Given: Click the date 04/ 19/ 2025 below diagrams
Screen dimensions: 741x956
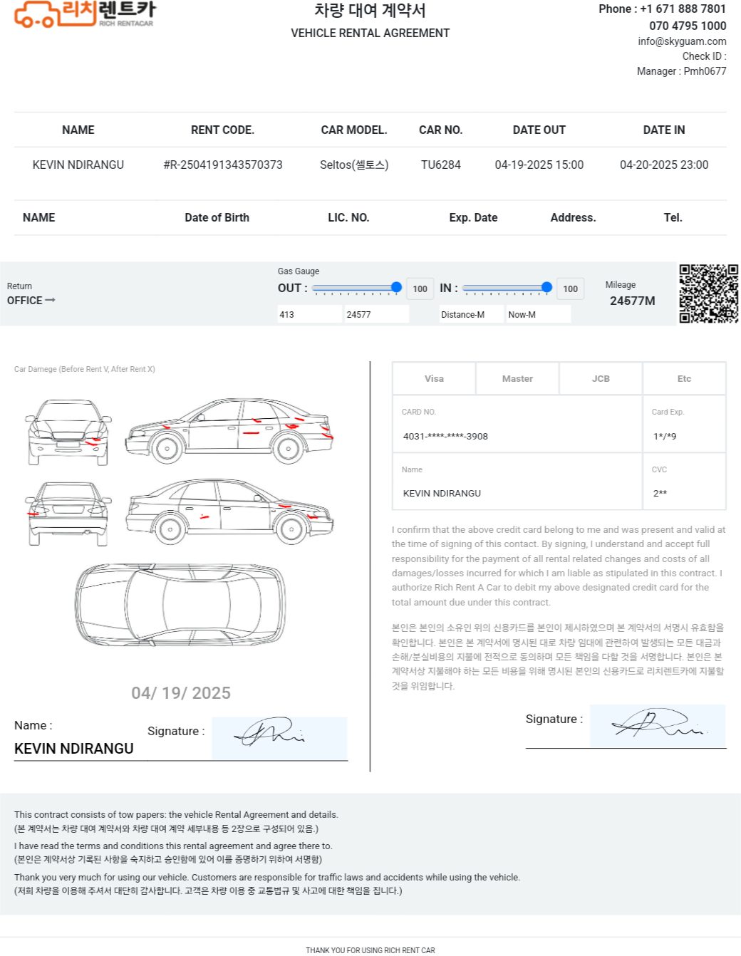Looking at the screenshot, I should 181,693.
